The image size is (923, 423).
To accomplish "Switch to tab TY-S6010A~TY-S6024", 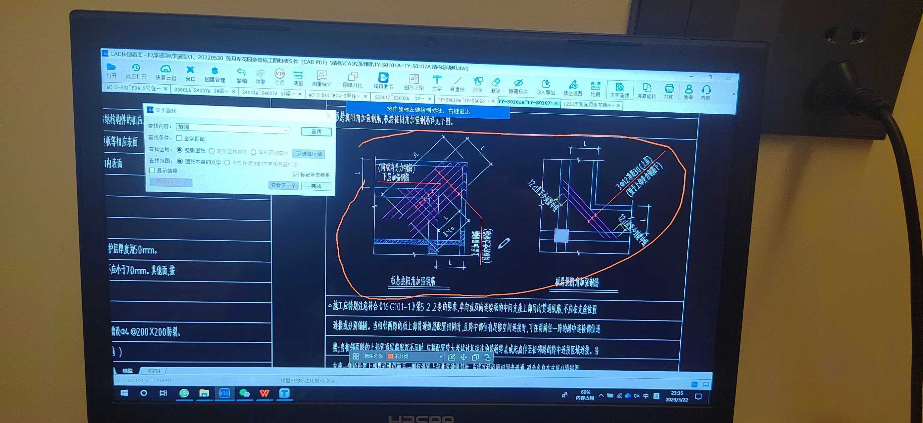I will point(463,100).
